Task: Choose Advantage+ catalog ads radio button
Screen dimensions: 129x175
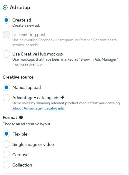Action: [6, 98]
